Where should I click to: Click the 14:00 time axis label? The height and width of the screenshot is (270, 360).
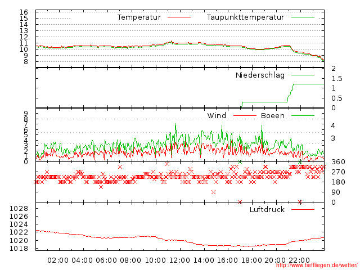pyautogui.click(x=204, y=260)
